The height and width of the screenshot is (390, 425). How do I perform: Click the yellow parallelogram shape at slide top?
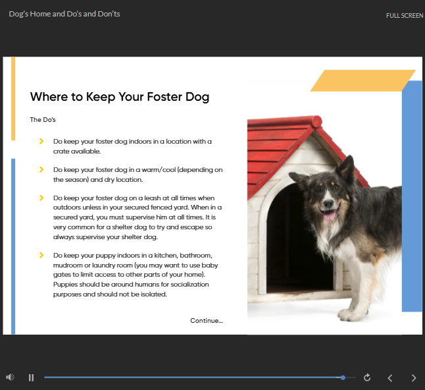(362, 80)
